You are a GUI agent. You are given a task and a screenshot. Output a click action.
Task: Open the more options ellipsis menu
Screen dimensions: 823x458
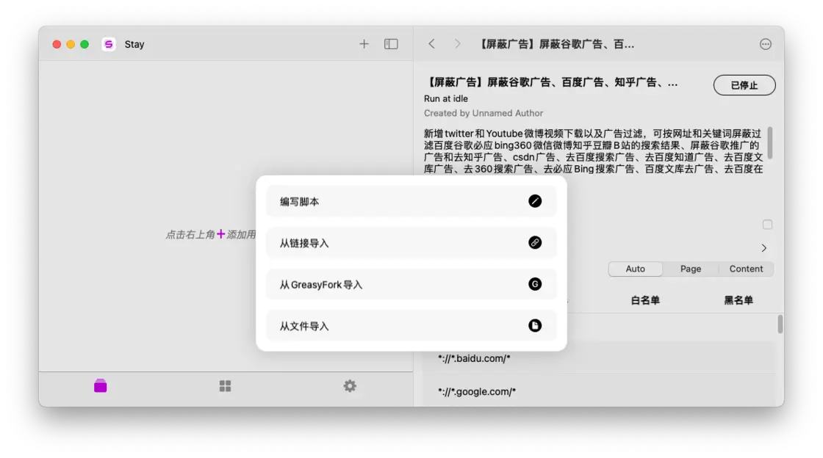tap(765, 44)
